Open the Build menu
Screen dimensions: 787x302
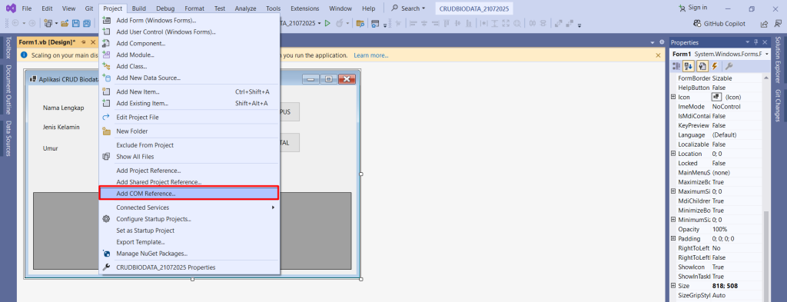click(139, 8)
